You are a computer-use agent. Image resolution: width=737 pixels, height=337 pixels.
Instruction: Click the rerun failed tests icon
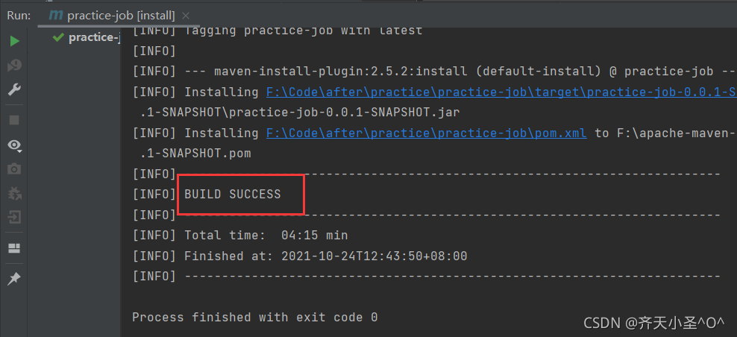coord(14,66)
